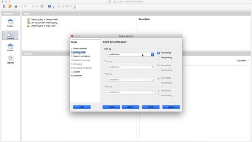The width and height of the screenshot is (252, 142).
Task: Click the wizard Help button
Action: pos(82,107)
